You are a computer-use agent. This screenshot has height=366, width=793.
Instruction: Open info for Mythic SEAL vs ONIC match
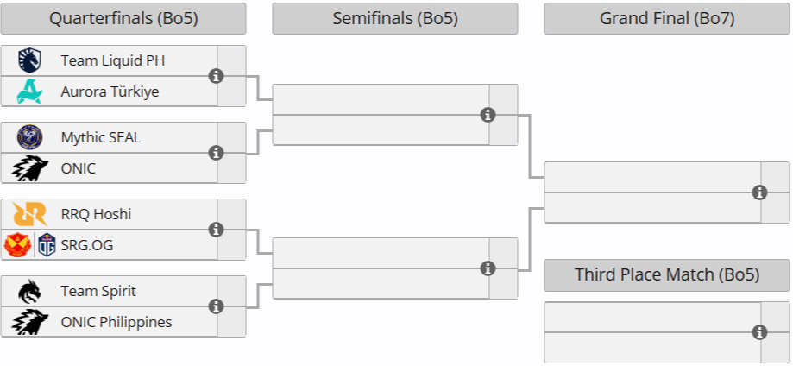pyautogui.click(x=217, y=153)
